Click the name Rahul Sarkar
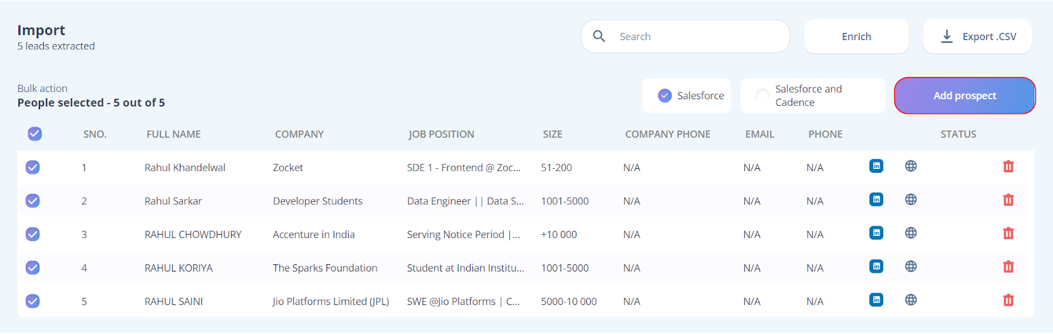This screenshot has height=334, width=1053. tap(173, 201)
